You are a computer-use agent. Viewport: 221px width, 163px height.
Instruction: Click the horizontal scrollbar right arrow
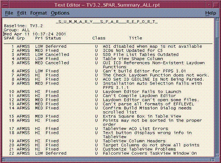213,160
